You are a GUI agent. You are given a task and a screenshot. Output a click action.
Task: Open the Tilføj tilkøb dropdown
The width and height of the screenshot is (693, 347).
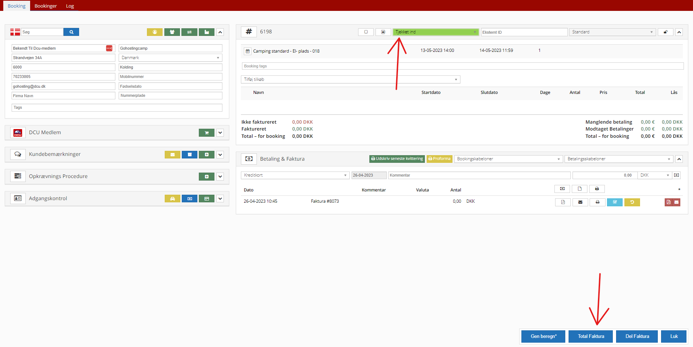click(x=350, y=79)
